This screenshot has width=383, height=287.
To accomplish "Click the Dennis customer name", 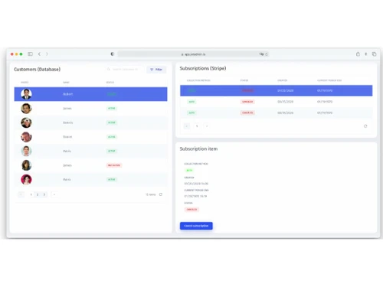I will (x=68, y=122).
